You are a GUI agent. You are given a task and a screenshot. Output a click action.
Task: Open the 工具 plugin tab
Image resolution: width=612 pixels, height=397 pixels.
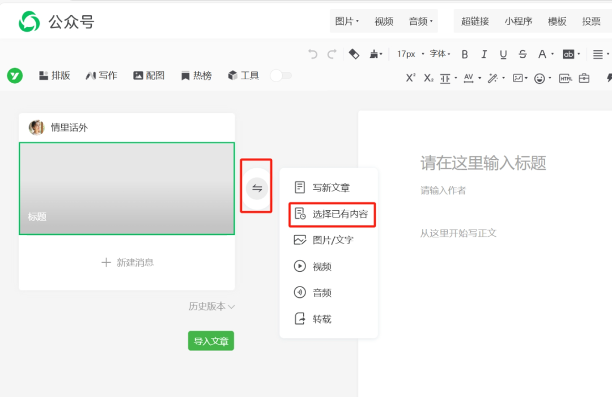coord(244,75)
